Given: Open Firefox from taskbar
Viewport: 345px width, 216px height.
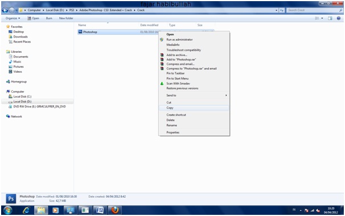Looking at the screenshot, I should point(114,210).
